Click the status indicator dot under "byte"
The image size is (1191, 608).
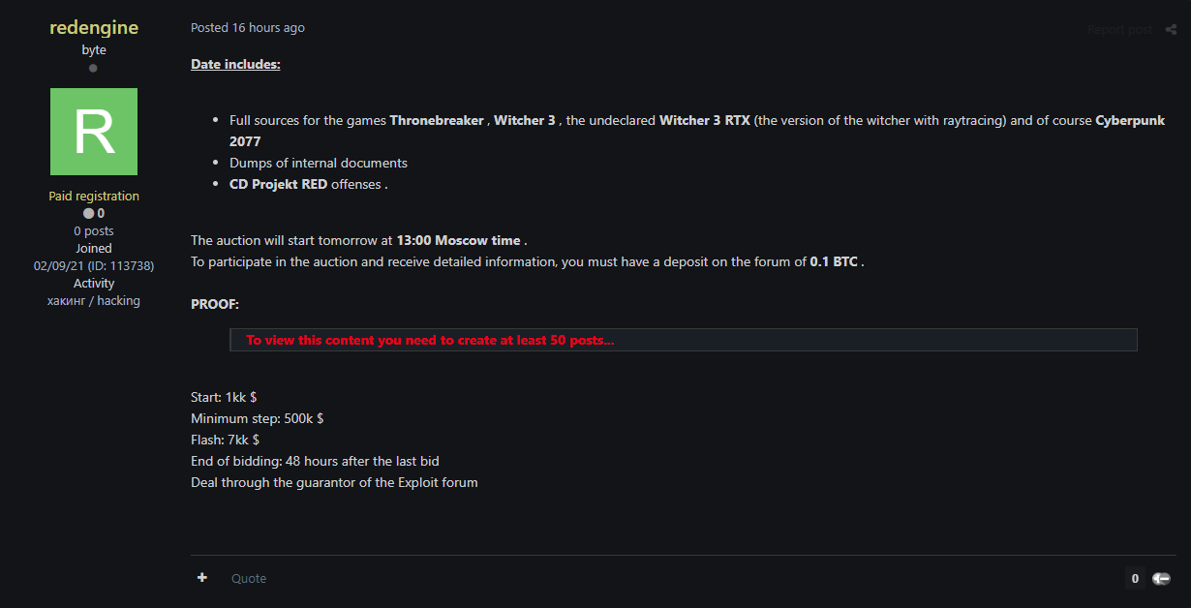(93, 67)
